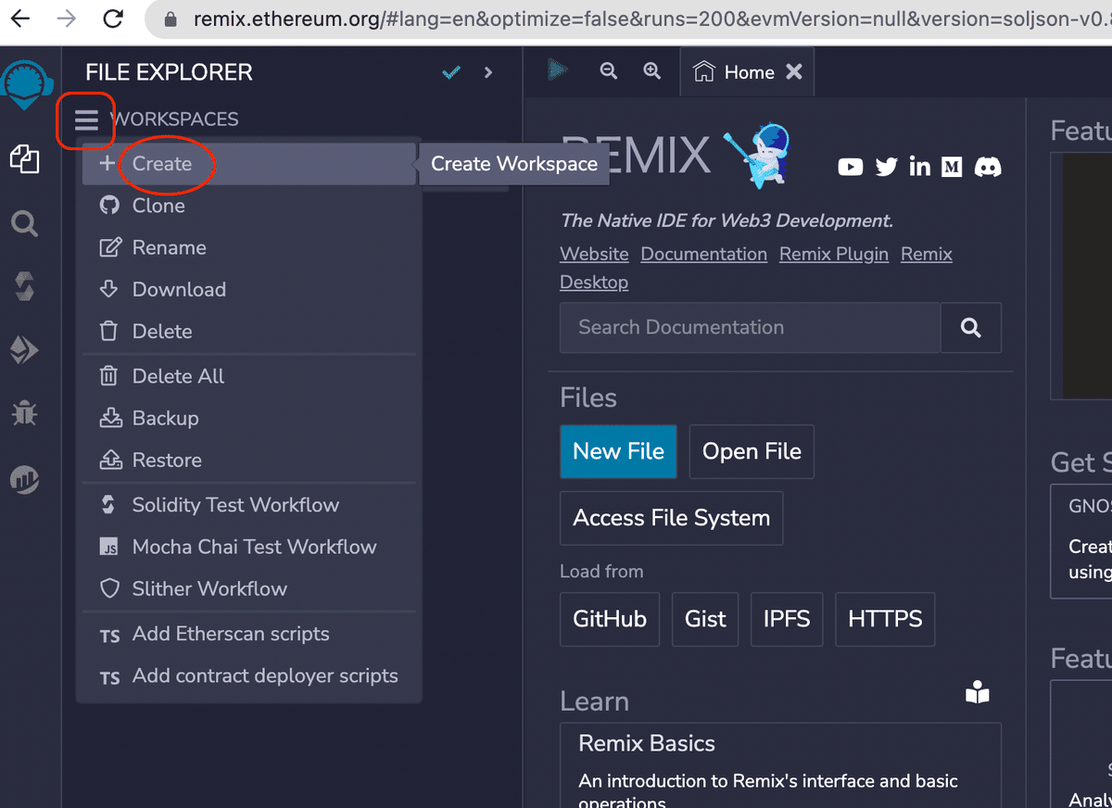Open the Debugger bug icon
The image size is (1112, 808).
(x=24, y=413)
